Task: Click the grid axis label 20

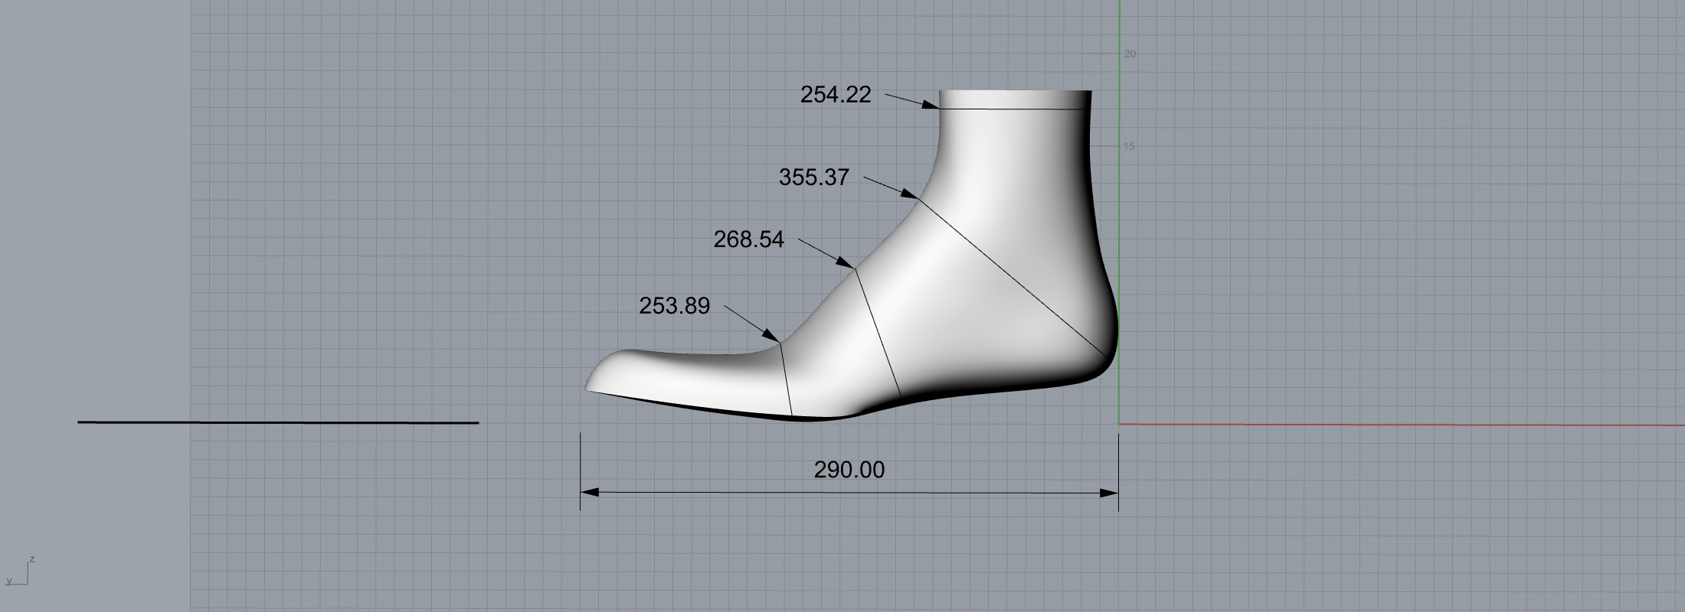Action: click(x=1130, y=54)
